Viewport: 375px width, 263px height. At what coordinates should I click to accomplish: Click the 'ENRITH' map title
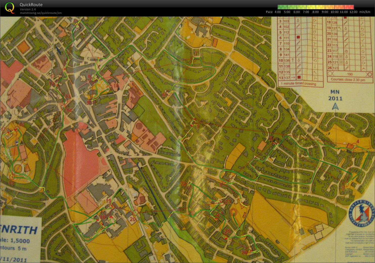tap(18, 230)
